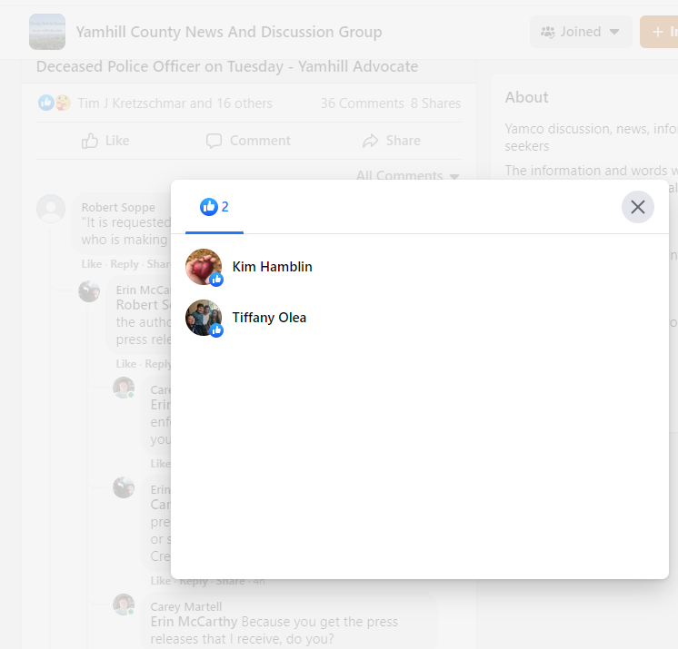Open Yamhill County News And Discussion Group title
Screen dimensions: 678x649
coord(229,32)
